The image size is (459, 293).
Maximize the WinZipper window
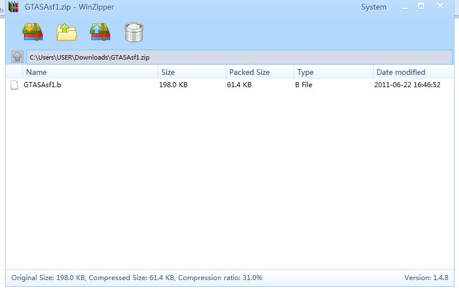(x=421, y=6)
